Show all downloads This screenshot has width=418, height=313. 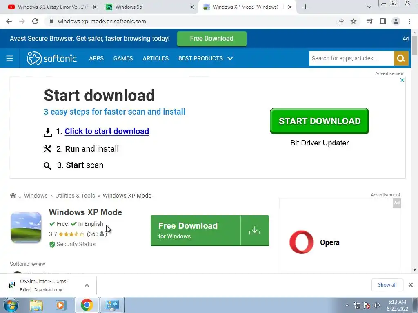point(387,285)
